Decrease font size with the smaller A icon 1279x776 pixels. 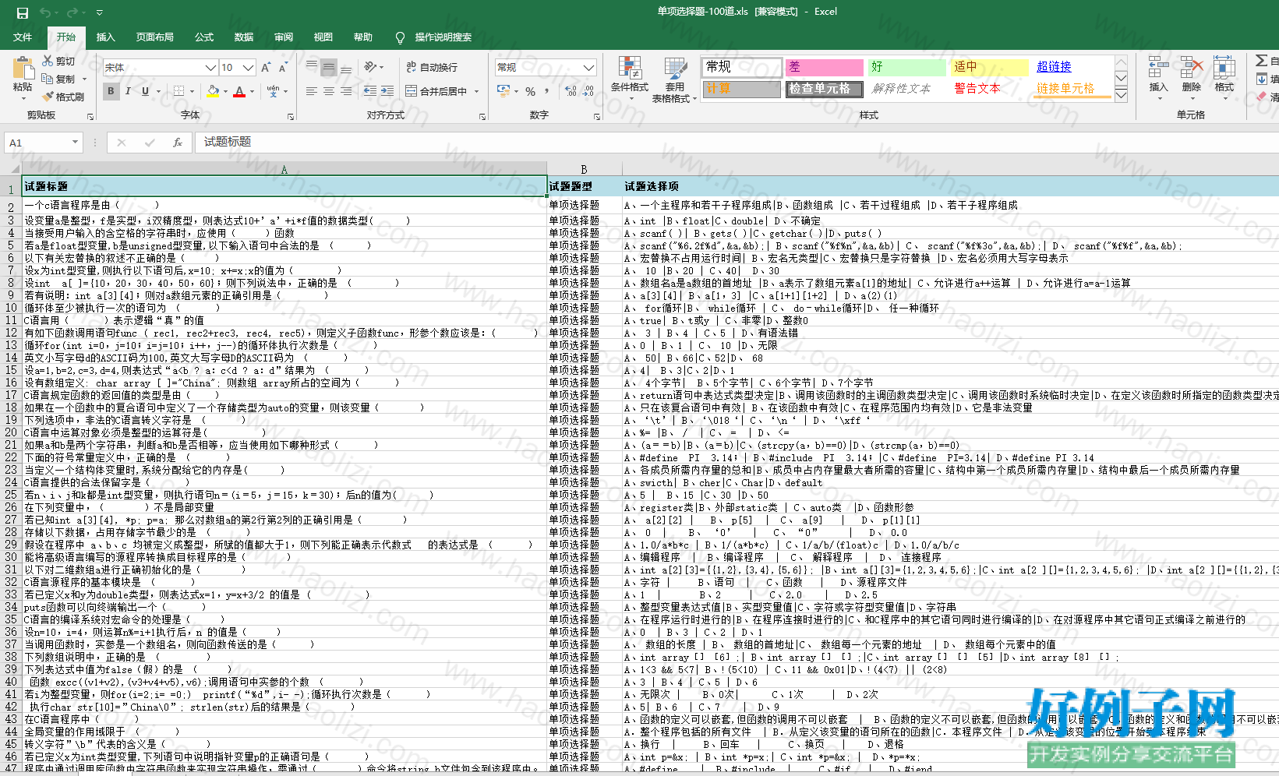click(283, 68)
